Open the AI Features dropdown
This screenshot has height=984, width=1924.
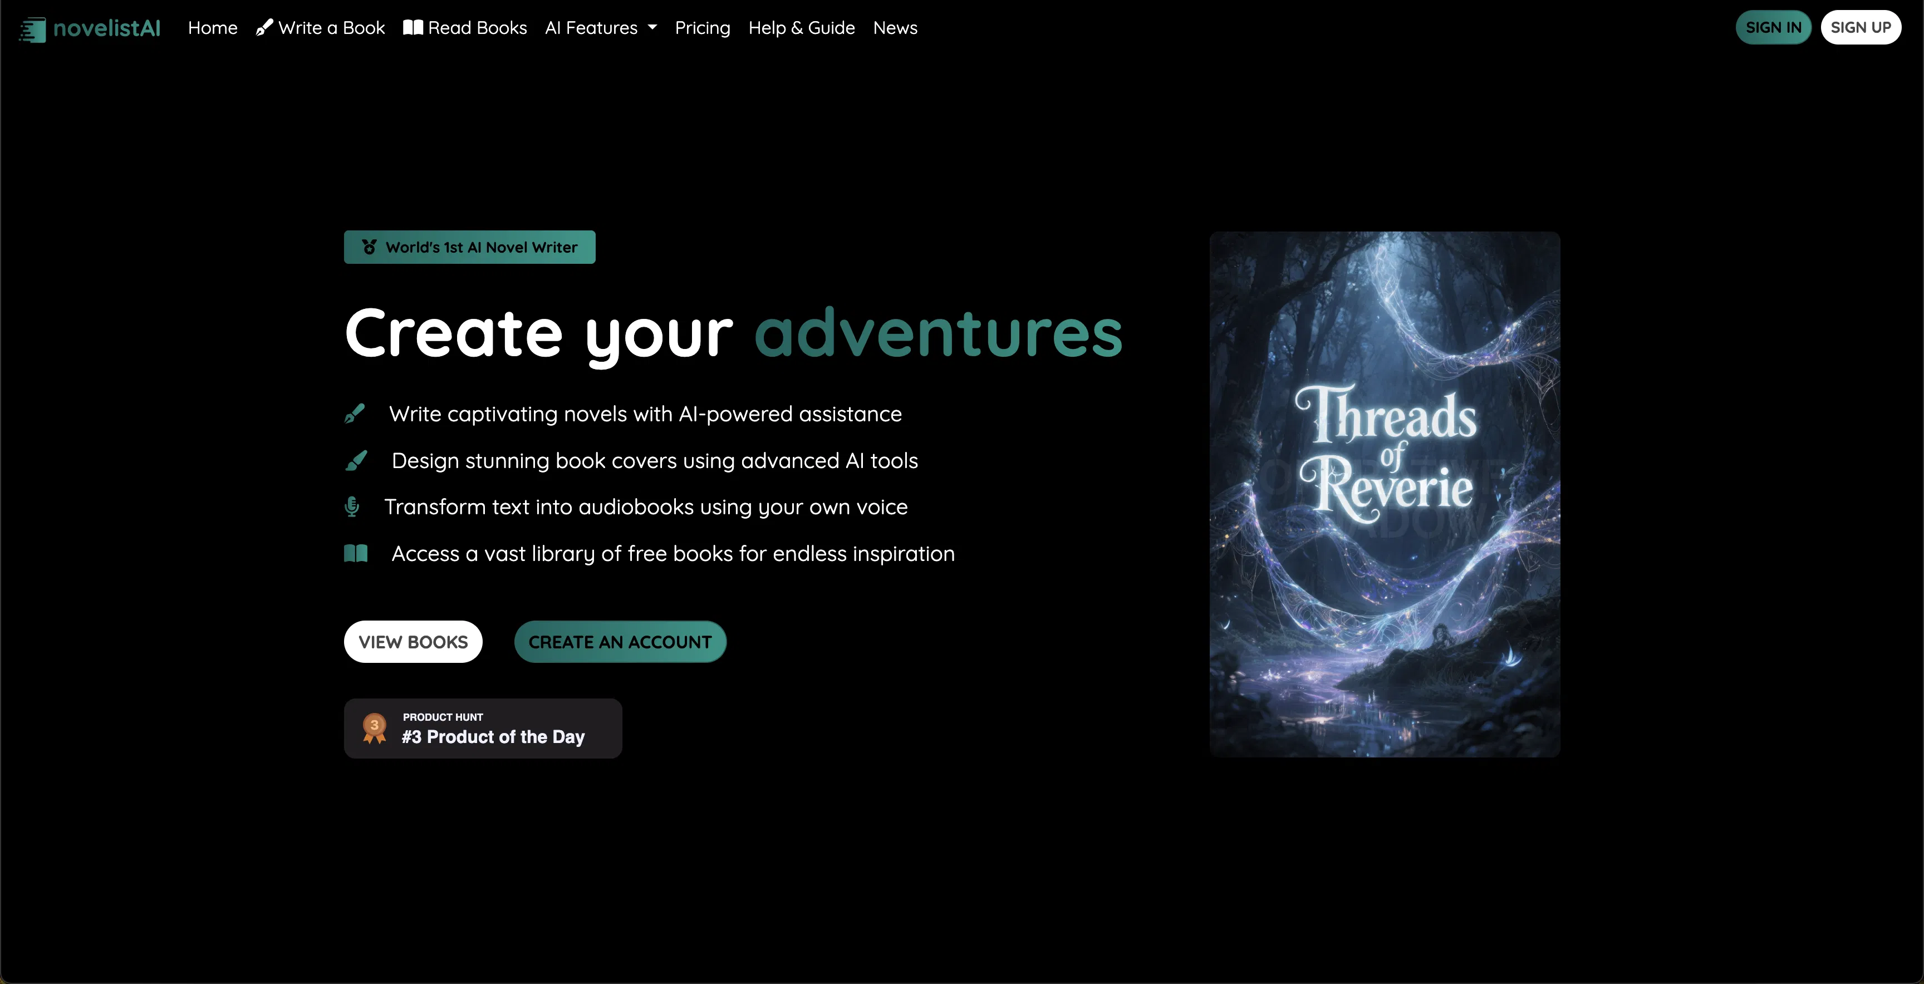[x=592, y=28]
